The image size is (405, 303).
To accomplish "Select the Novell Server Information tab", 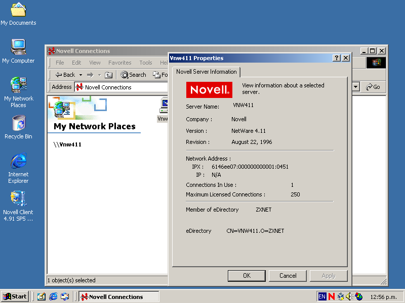I will 207,72.
